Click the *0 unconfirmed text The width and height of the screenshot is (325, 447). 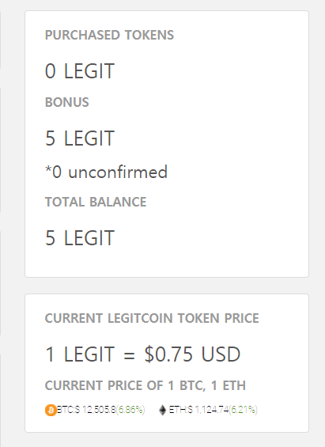click(106, 172)
